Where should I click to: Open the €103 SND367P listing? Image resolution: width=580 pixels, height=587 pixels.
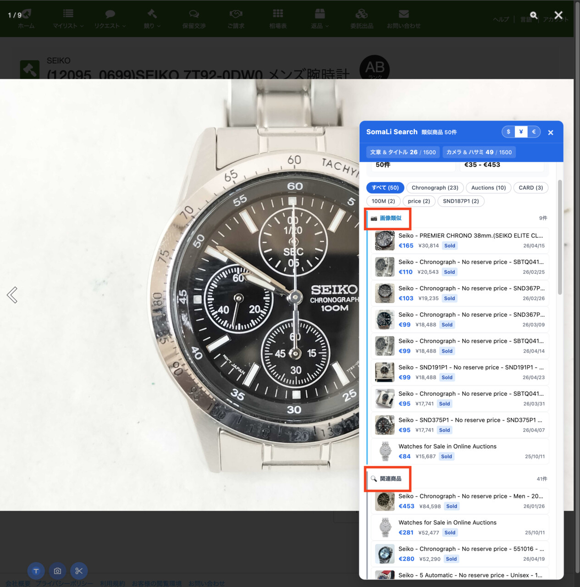(460, 293)
